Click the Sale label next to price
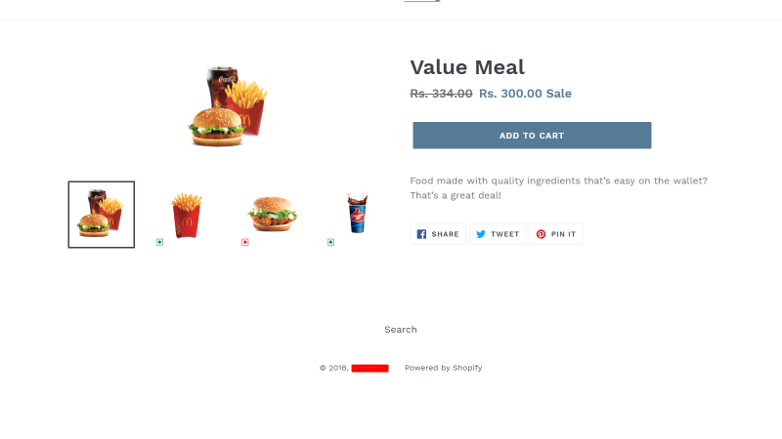The width and height of the screenshot is (782, 439). (558, 94)
